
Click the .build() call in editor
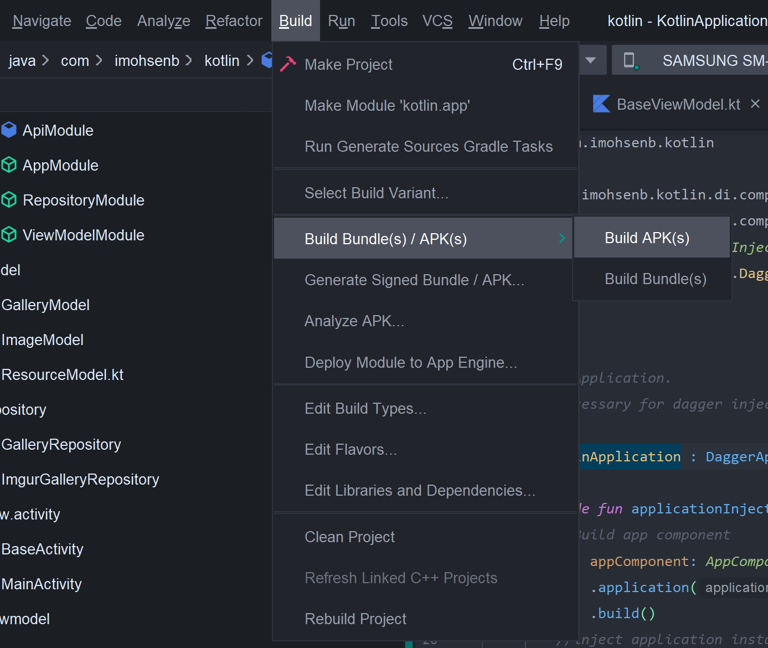pyautogui.click(x=623, y=613)
